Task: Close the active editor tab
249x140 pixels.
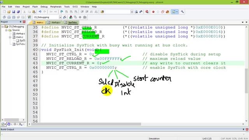Action: [246, 22]
